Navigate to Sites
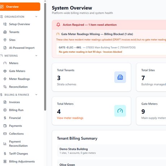Viewport: 166px width, 166px height. 12,40
